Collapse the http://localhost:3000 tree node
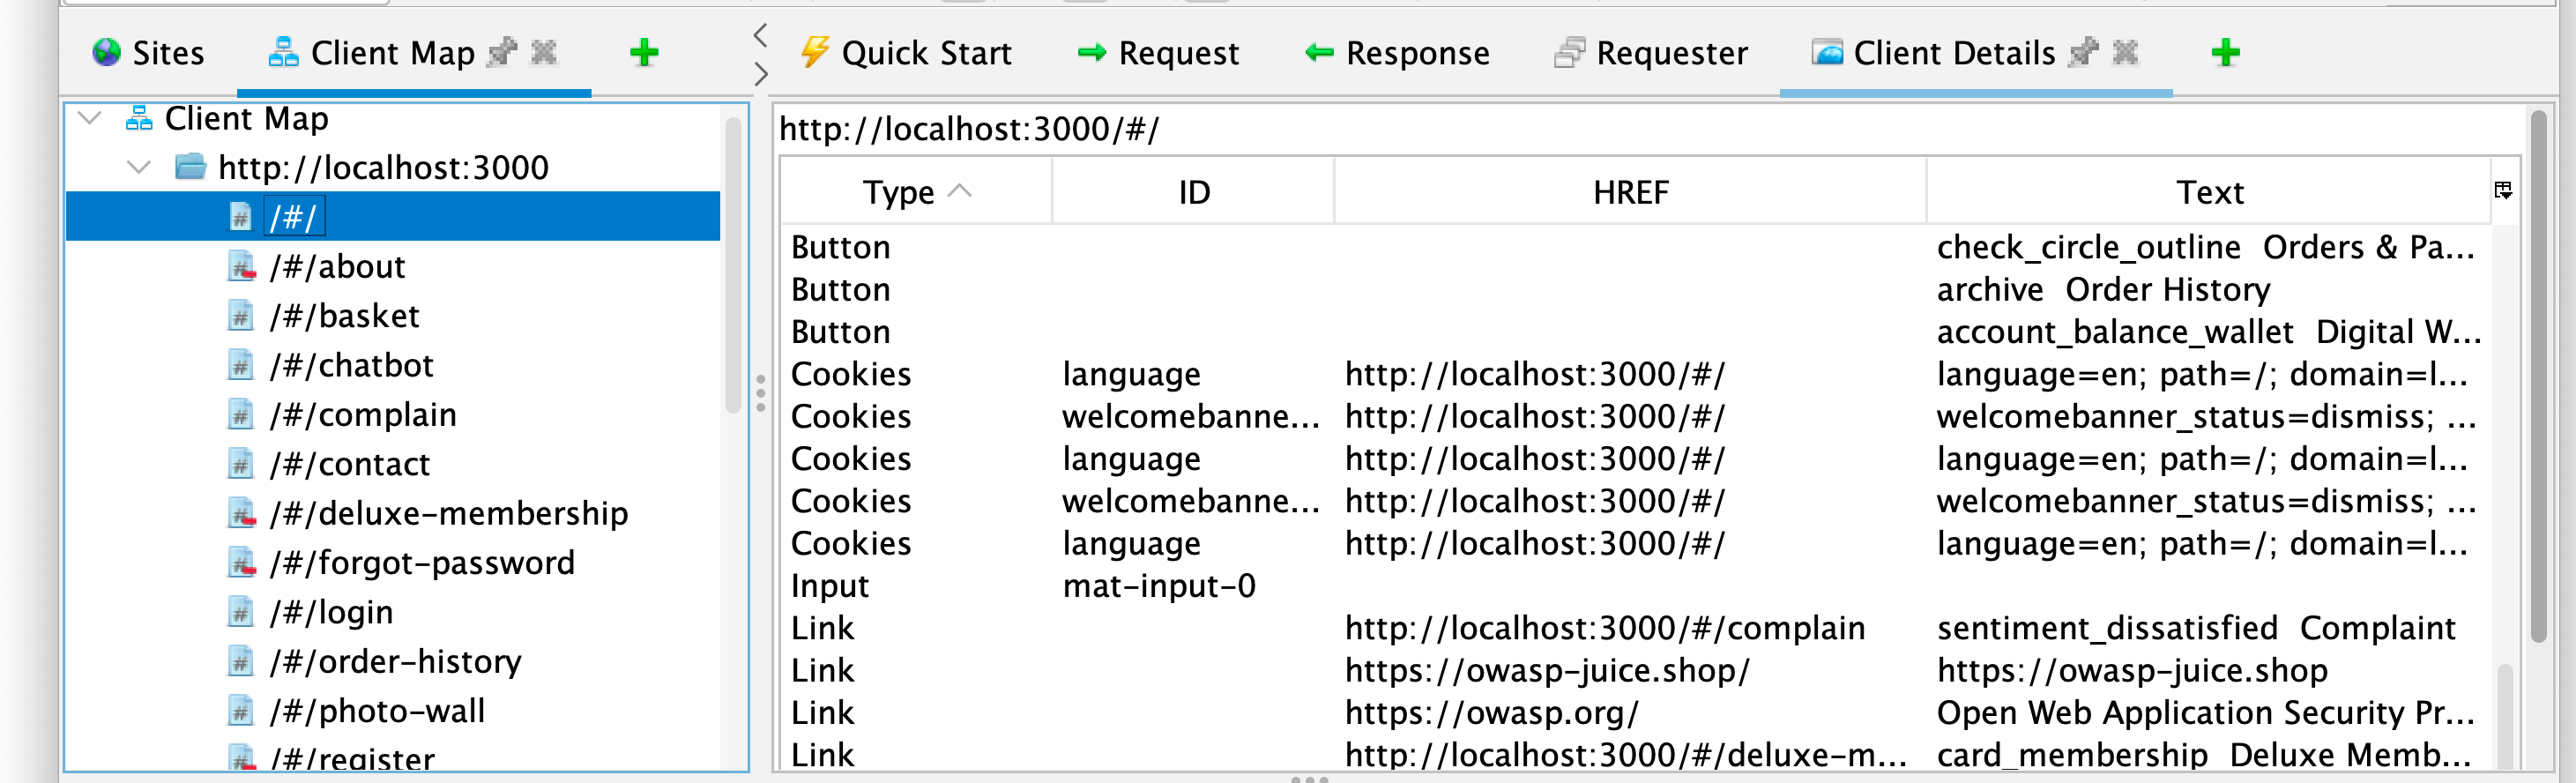Viewport: 2576px width, 783px height. click(139, 168)
